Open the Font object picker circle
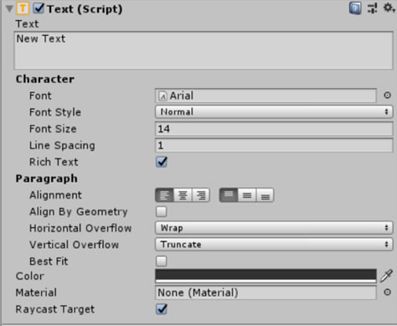The height and width of the screenshot is (326, 397). (387, 96)
